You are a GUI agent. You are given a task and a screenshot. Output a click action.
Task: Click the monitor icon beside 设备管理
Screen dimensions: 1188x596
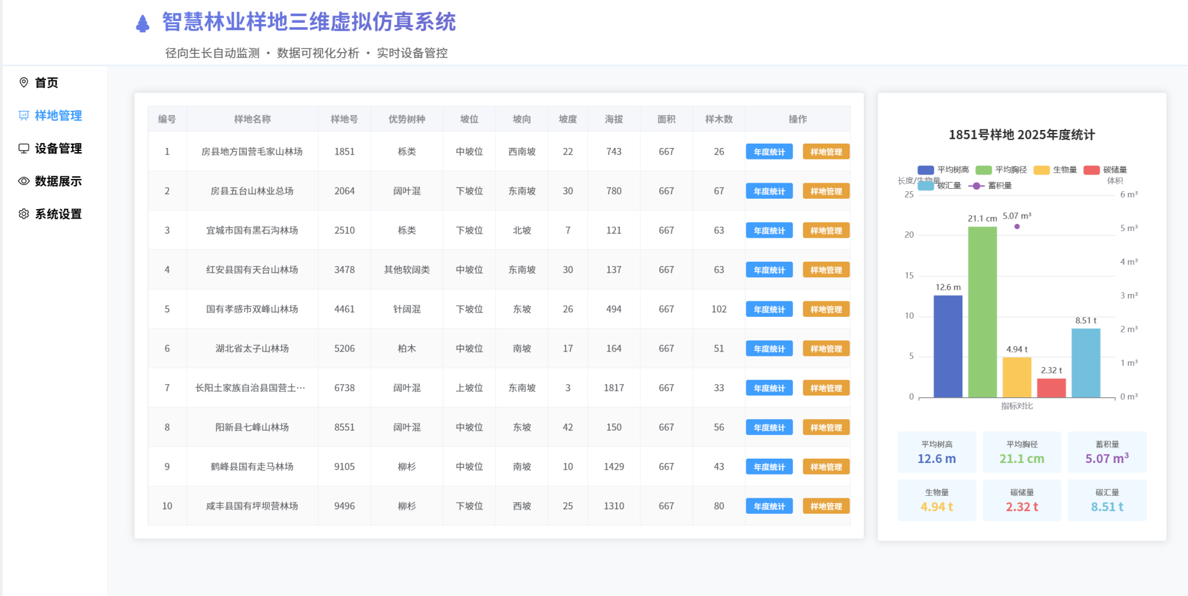(x=24, y=148)
